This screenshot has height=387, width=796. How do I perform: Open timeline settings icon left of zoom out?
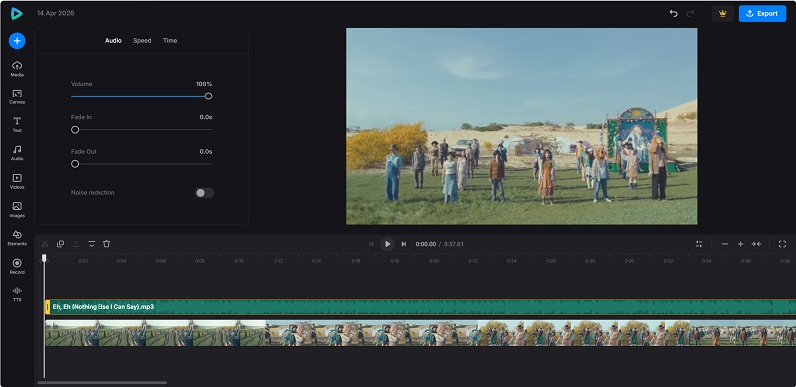click(699, 244)
